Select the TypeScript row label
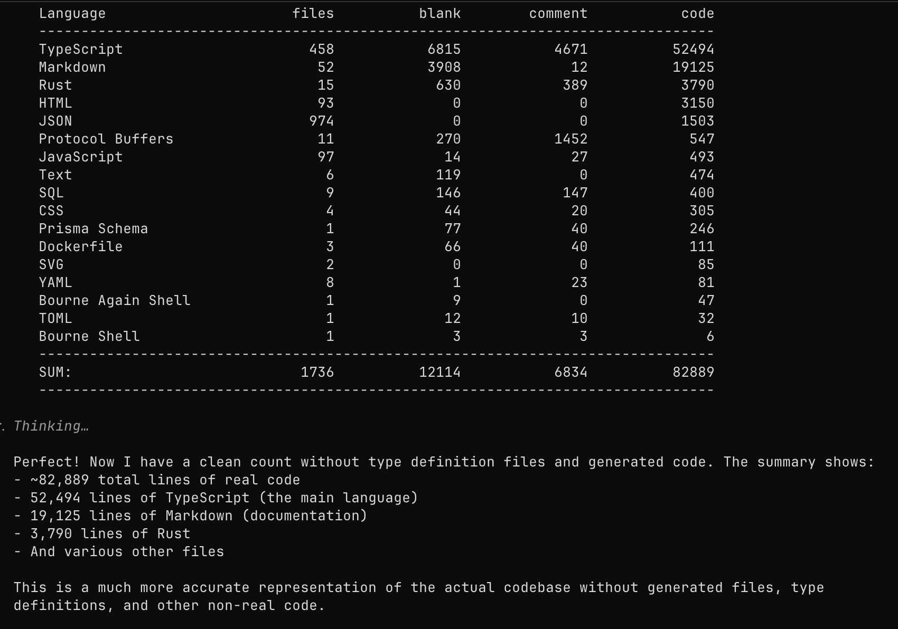This screenshot has height=629, width=898. pyautogui.click(x=80, y=50)
